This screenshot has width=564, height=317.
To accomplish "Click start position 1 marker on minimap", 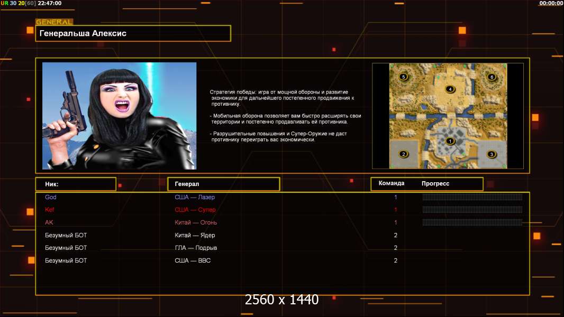I will point(450,141).
